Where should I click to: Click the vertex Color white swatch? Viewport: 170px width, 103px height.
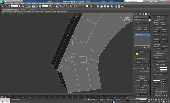point(164,68)
